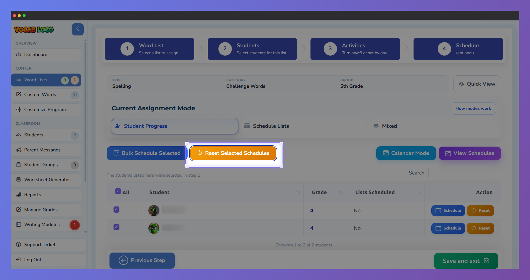View Reports
Viewport: 530px width, 280px height.
(x=46, y=195)
